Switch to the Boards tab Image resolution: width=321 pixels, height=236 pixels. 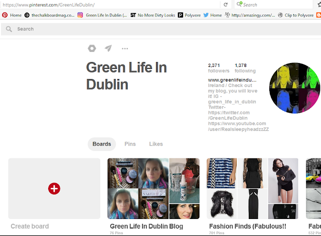coord(102,144)
